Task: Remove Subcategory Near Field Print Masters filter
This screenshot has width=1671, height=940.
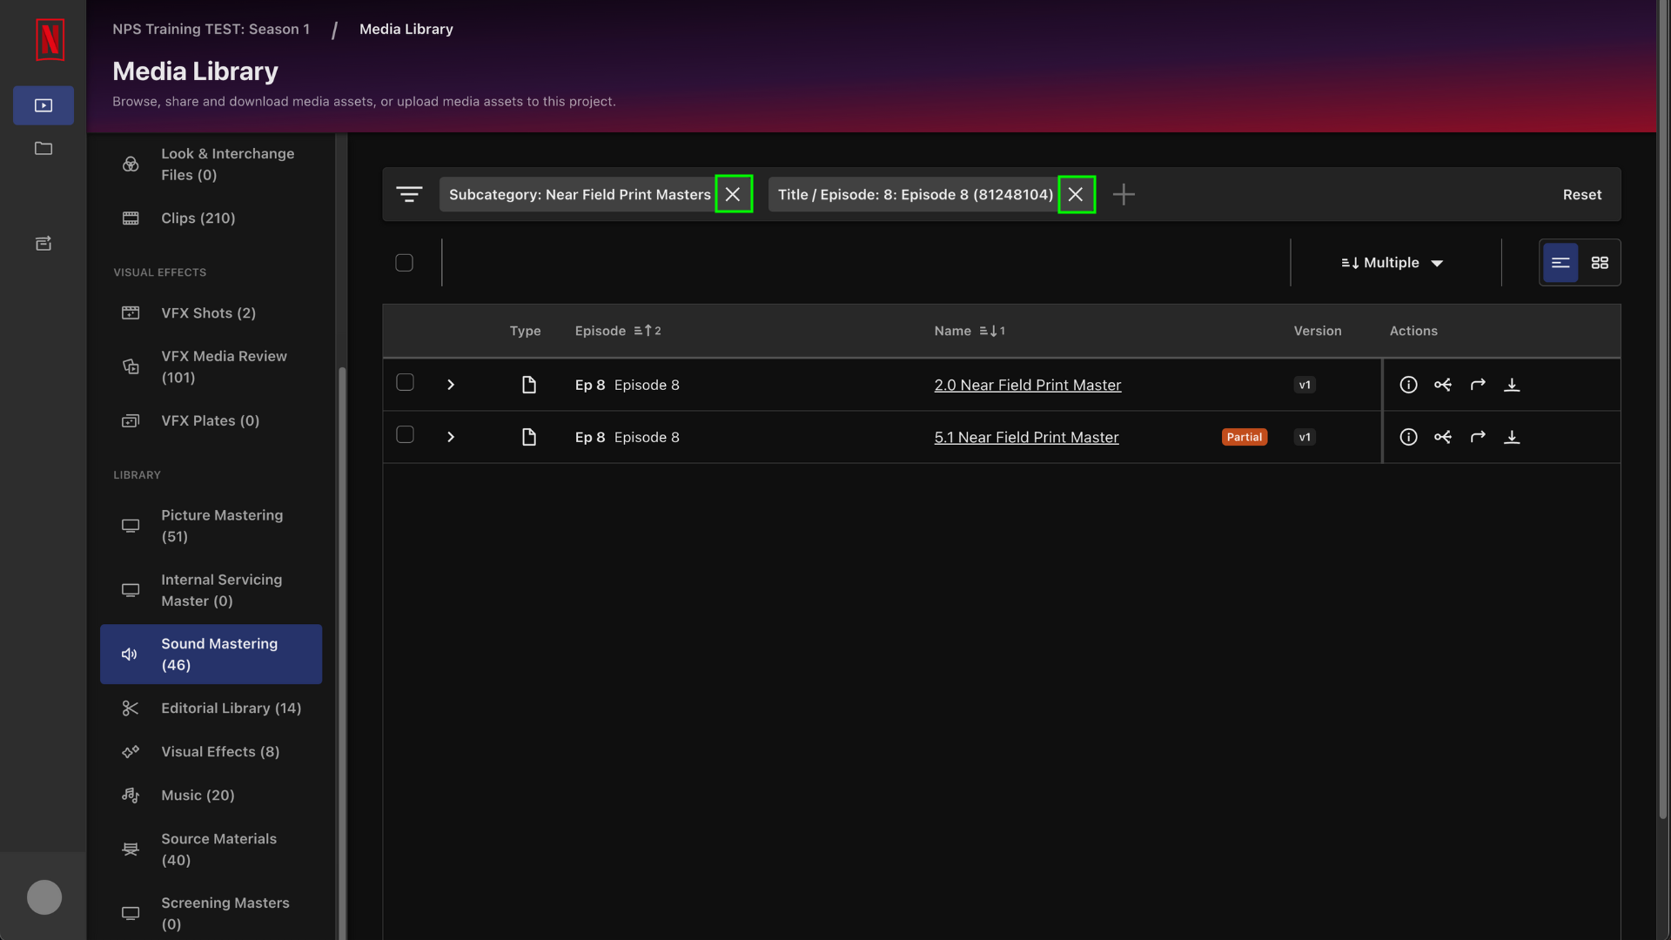Action: point(732,194)
